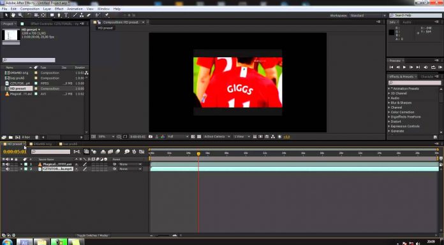This screenshot has width=444, height=245.
Task: Open Parent dropdown for layer 2
Action: (x=130, y=169)
